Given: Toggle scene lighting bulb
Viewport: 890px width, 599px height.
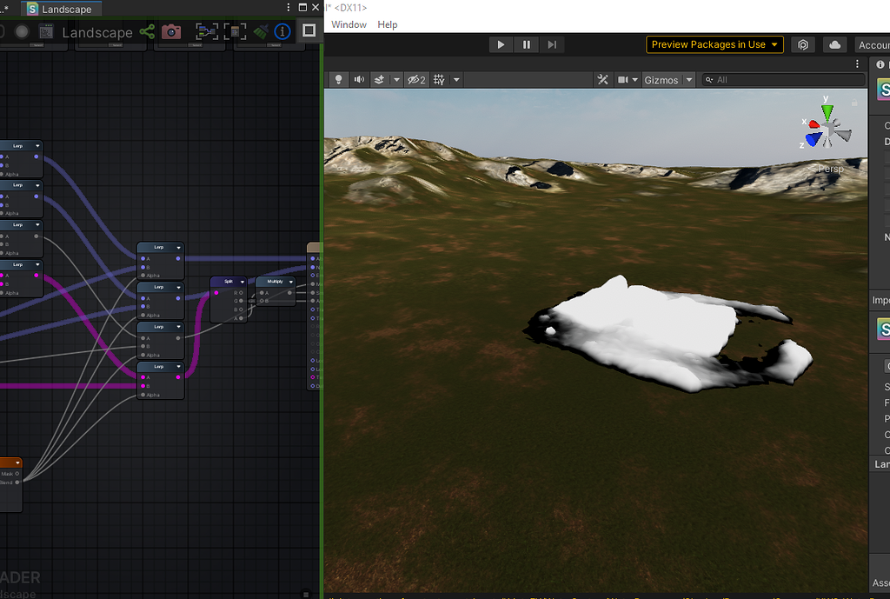Looking at the screenshot, I should 338,80.
